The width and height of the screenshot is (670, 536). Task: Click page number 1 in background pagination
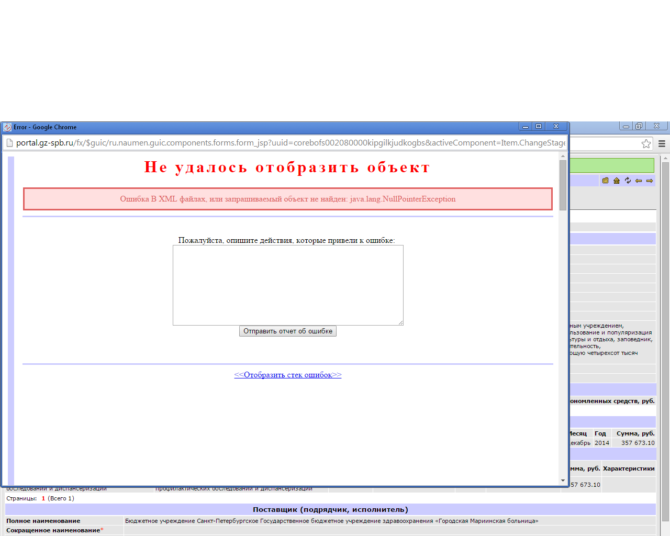pos(43,498)
